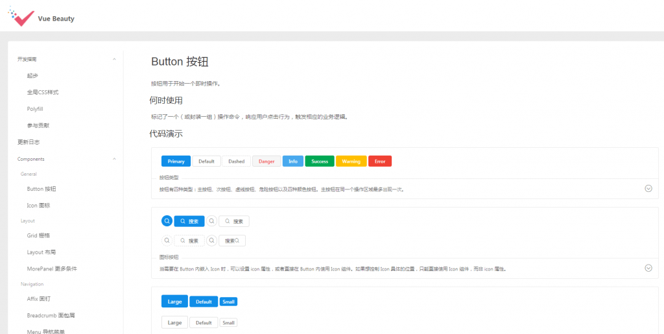Click the Dashed button
Screen dimensions: 664x334
point(236,161)
